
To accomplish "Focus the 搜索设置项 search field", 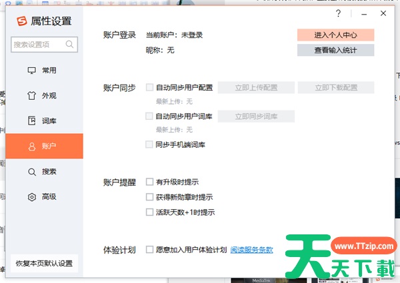I will click(38, 45).
